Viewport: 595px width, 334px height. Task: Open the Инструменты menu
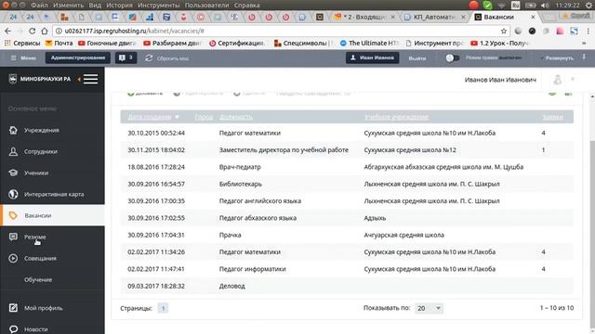159,6
